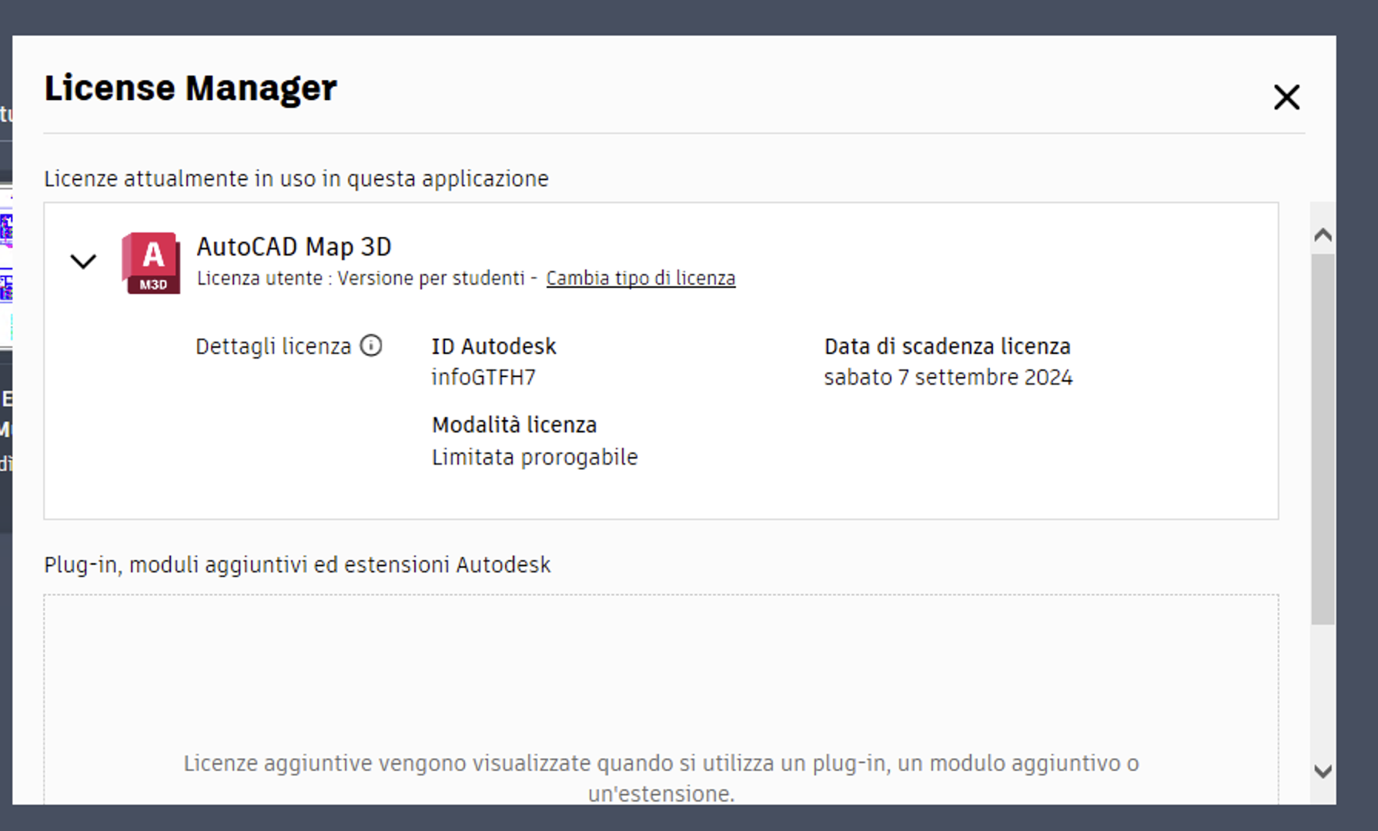Click the 'Licenza utente : Versione per studenti' text
1378x831 pixels.
click(x=360, y=279)
